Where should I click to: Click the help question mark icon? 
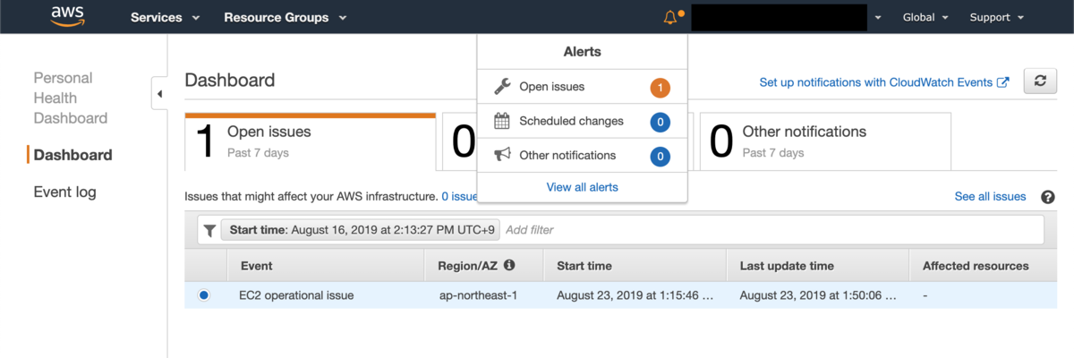coord(1048,197)
